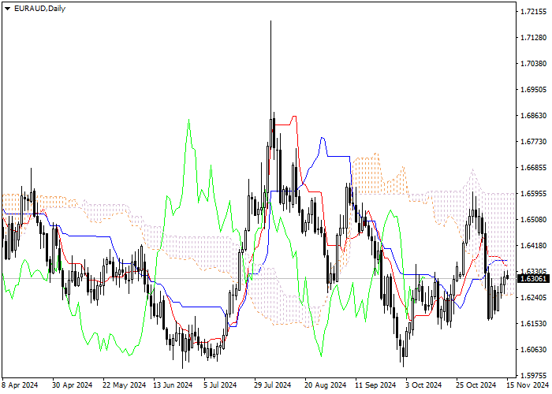Click the 1.60630 price axis label
Image resolution: width=552 pixels, height=394 pixels.
tap(534, 350)
